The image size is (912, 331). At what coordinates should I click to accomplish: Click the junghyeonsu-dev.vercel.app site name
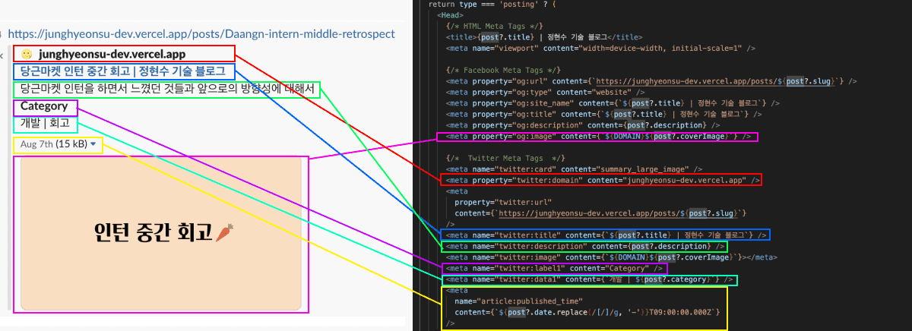tap(112, 55)
